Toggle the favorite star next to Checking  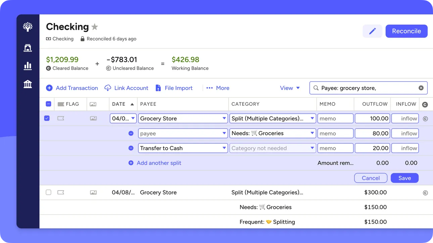(95, 27)
